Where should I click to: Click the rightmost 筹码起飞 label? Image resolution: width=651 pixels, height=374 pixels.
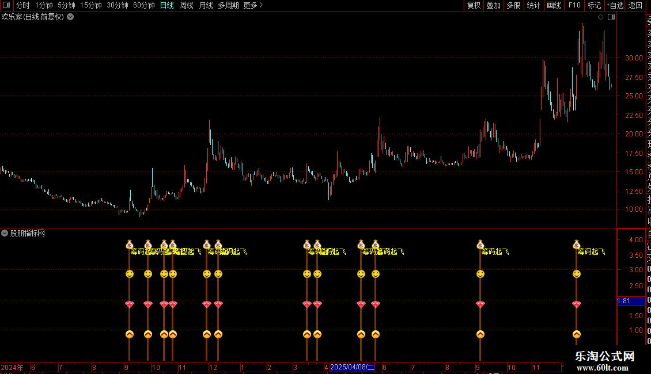click(591, 251)
